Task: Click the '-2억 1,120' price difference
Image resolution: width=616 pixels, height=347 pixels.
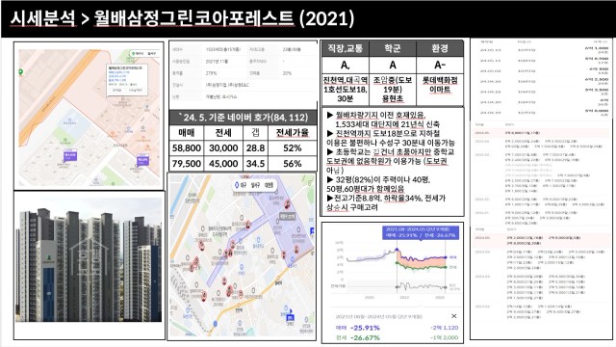Action: [444, 328]
